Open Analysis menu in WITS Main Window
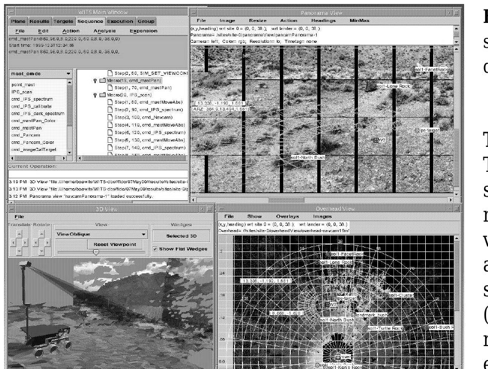Screen dimensions: 488x369 pos(105,31)
